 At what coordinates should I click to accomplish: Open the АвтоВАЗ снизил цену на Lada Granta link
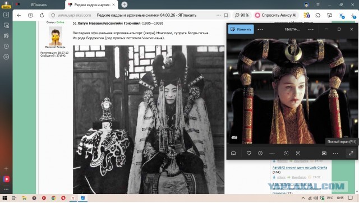click(300, 168)
